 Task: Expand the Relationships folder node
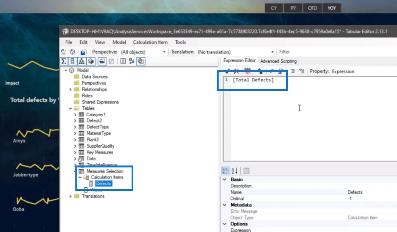70,89
